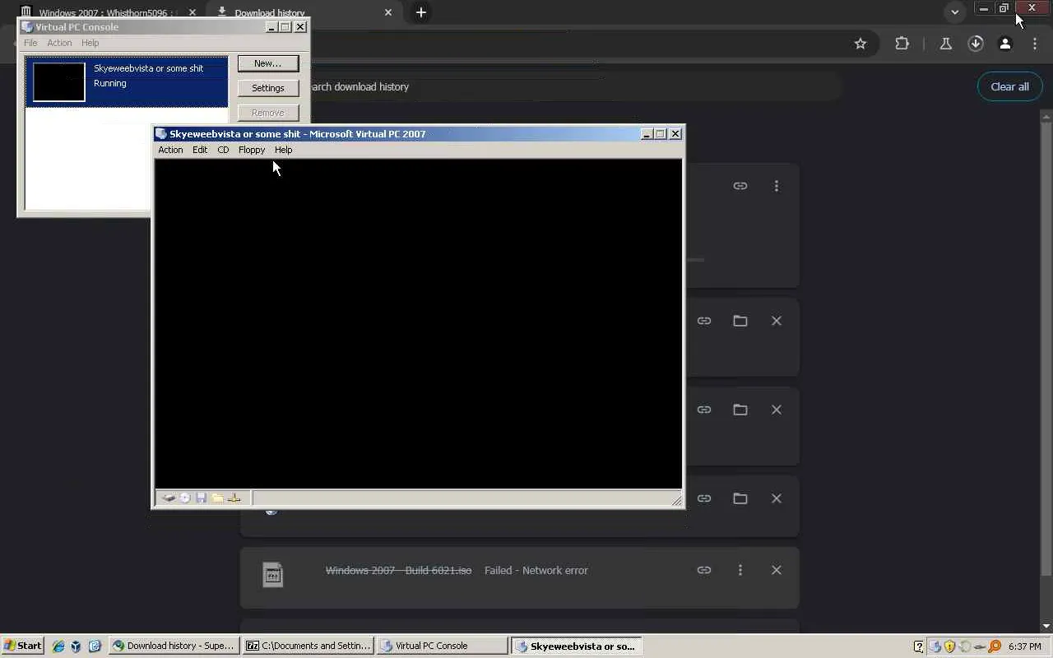Copy link for Windows 2007 Build 6021.iso download
Viewport: 1053px width, 658px height.
(704, 570)
